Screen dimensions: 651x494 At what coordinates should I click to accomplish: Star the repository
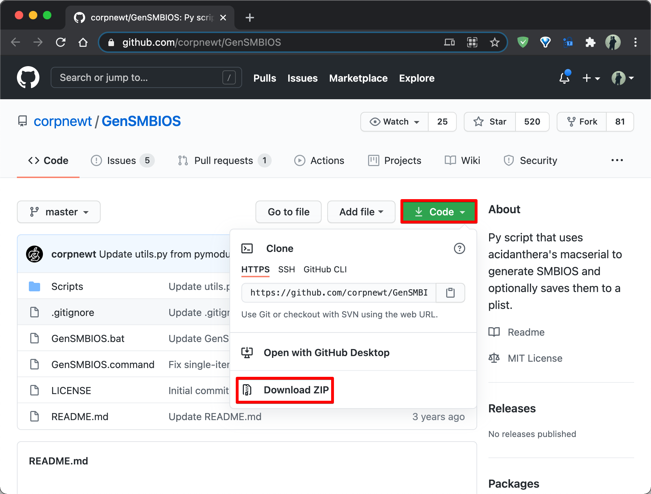point(490,122)
